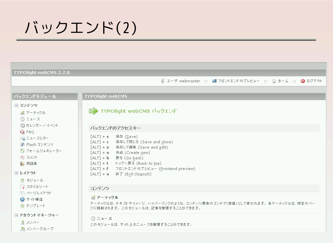Click the バックエンドモジュール panel header
The height and width of the screenshot is (243, 333).
[45, 96]
